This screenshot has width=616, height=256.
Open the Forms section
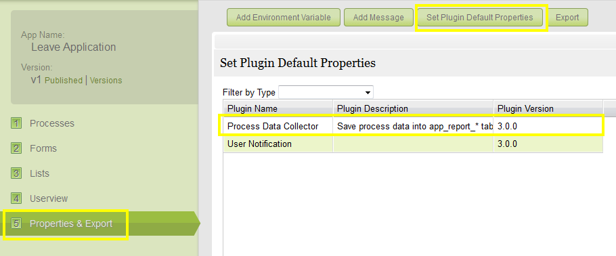click(x=43, y=148)
